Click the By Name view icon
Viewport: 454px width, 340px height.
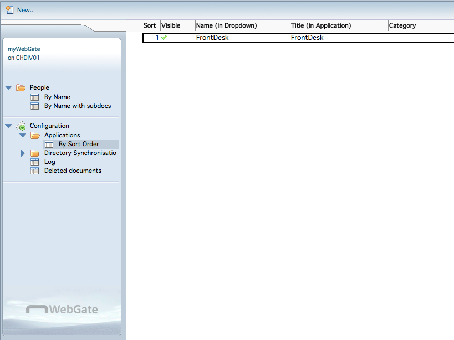pos(35,97)
